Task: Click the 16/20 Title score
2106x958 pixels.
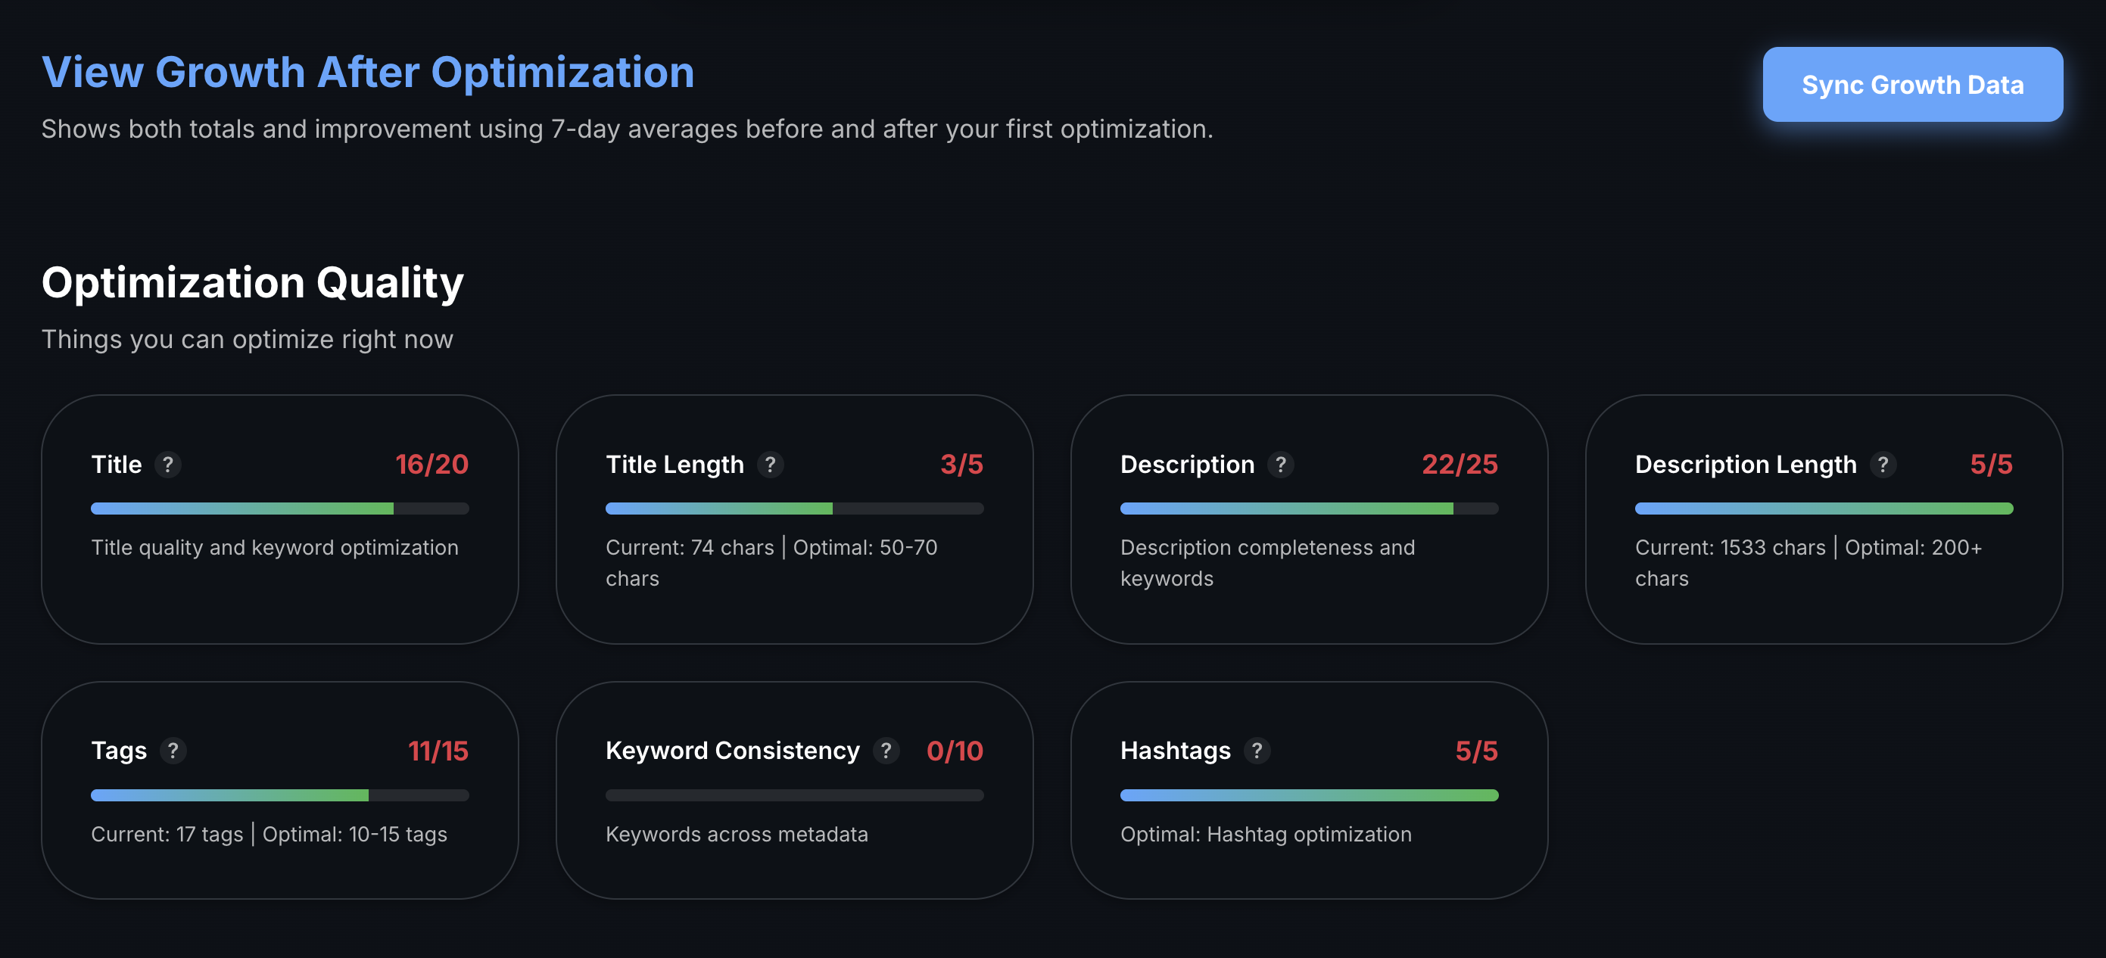Action: [x=431, y=465]
